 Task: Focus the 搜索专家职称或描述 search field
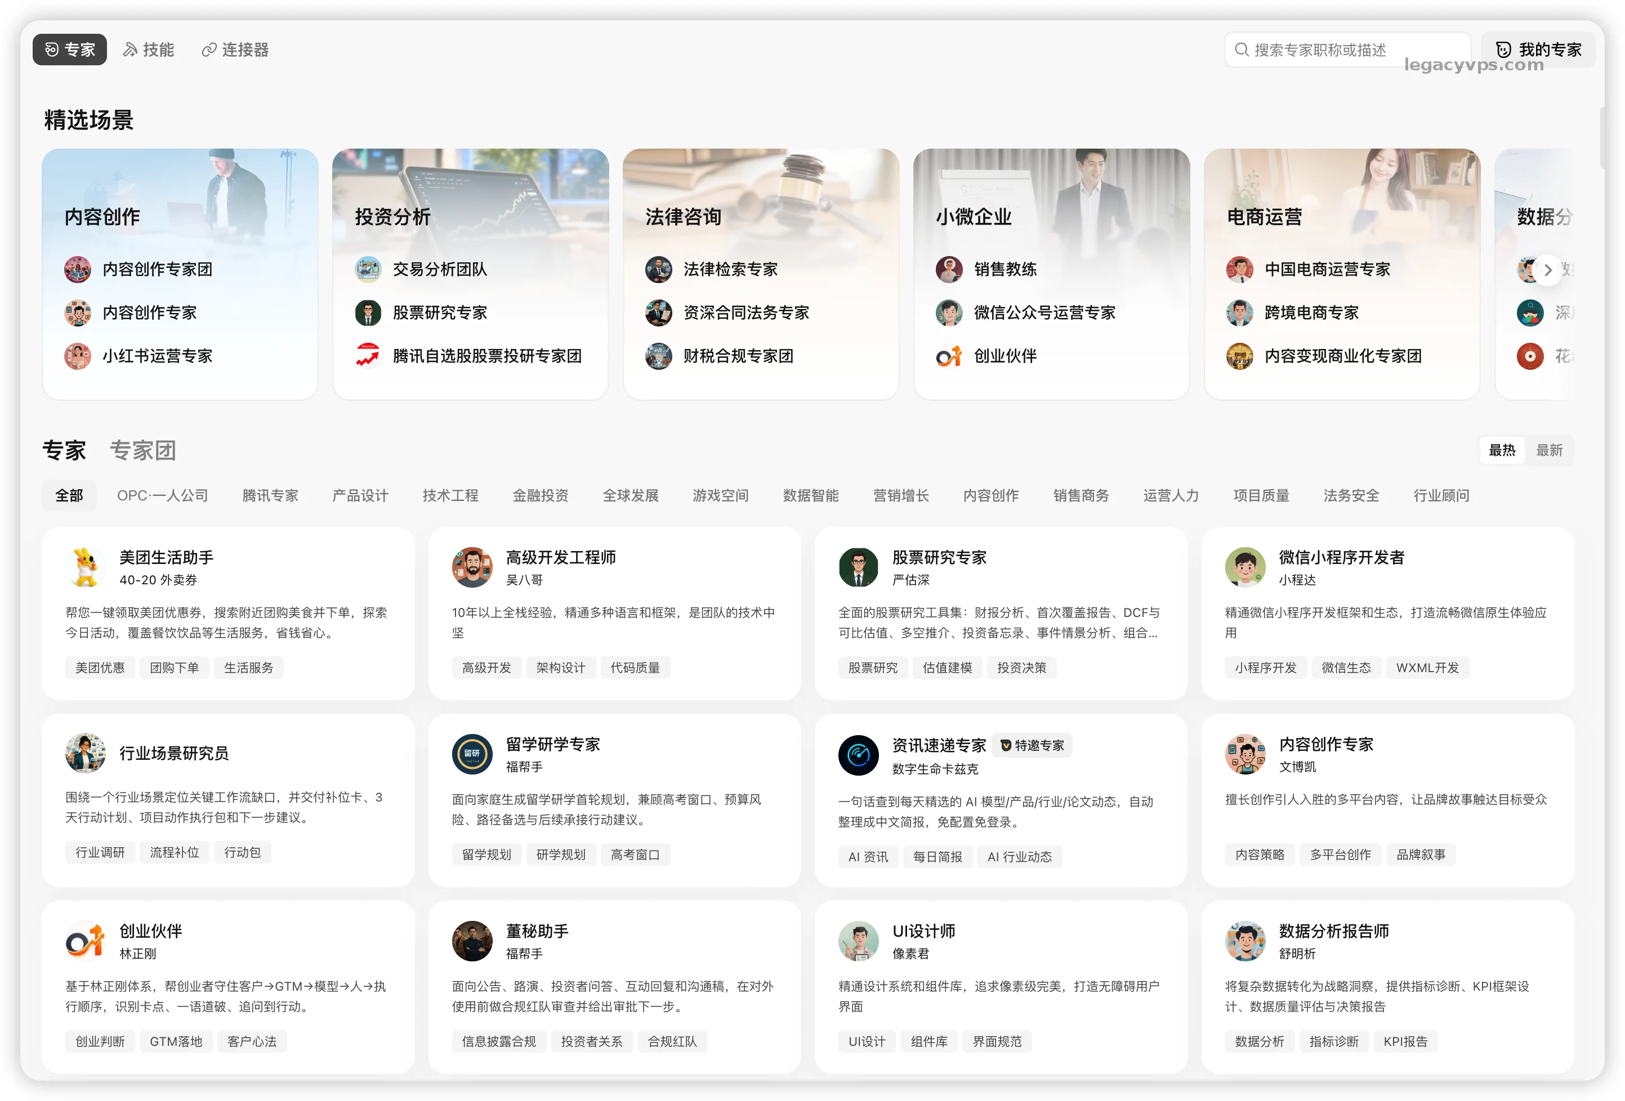tap(1347, 50)
